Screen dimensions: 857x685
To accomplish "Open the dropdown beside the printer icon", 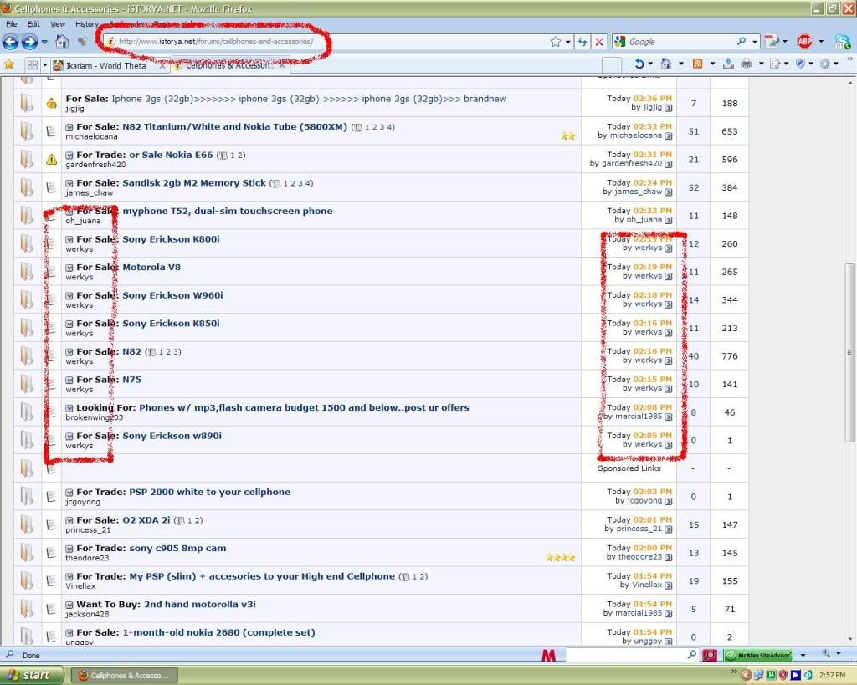I will (761, 64).
